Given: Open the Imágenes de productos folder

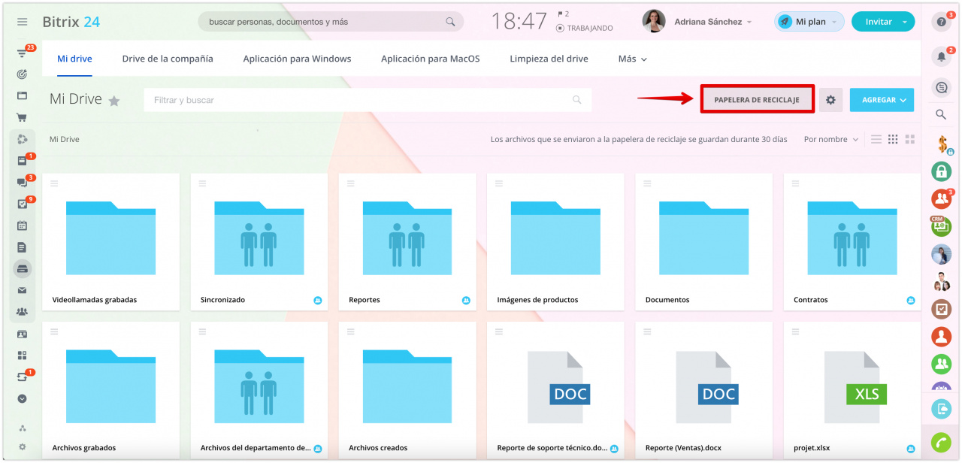Looking at the screenshot, I should (555, 241).
